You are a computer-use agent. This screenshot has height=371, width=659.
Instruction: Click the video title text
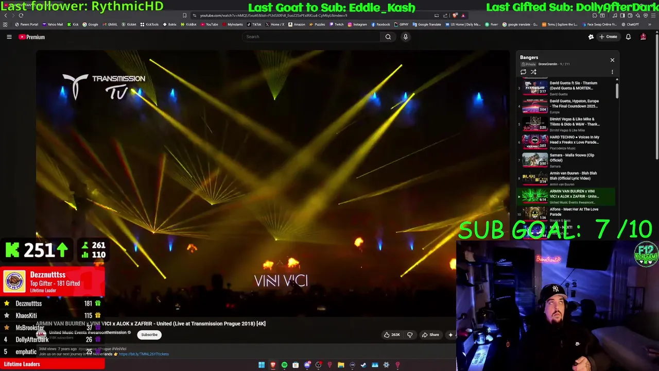[151, 324]
